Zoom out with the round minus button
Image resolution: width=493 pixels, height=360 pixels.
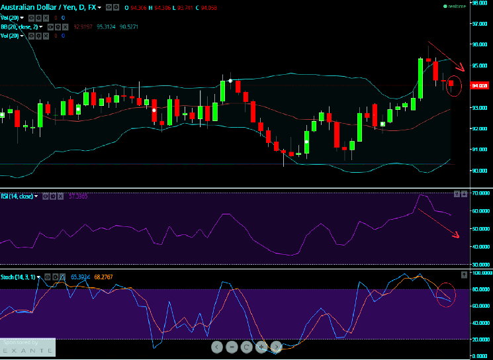click(x=232, y=347)
